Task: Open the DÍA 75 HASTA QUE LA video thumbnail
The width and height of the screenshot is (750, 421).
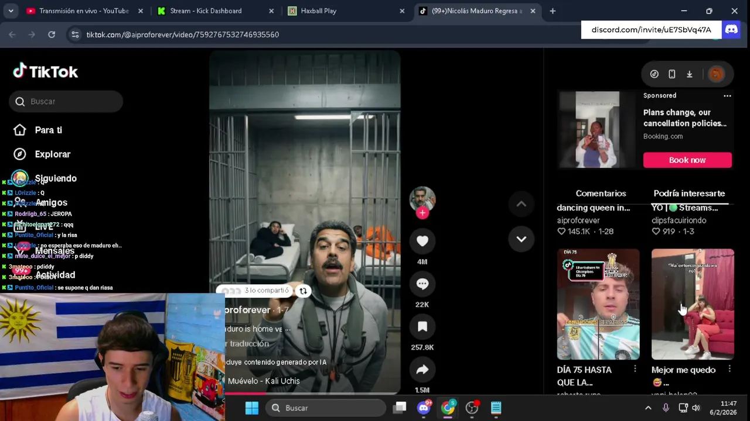Action: pyautogui.click(x=598, y=304)
